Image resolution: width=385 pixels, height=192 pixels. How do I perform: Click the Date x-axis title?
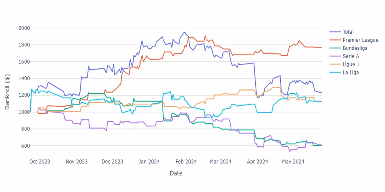(176, 174)
